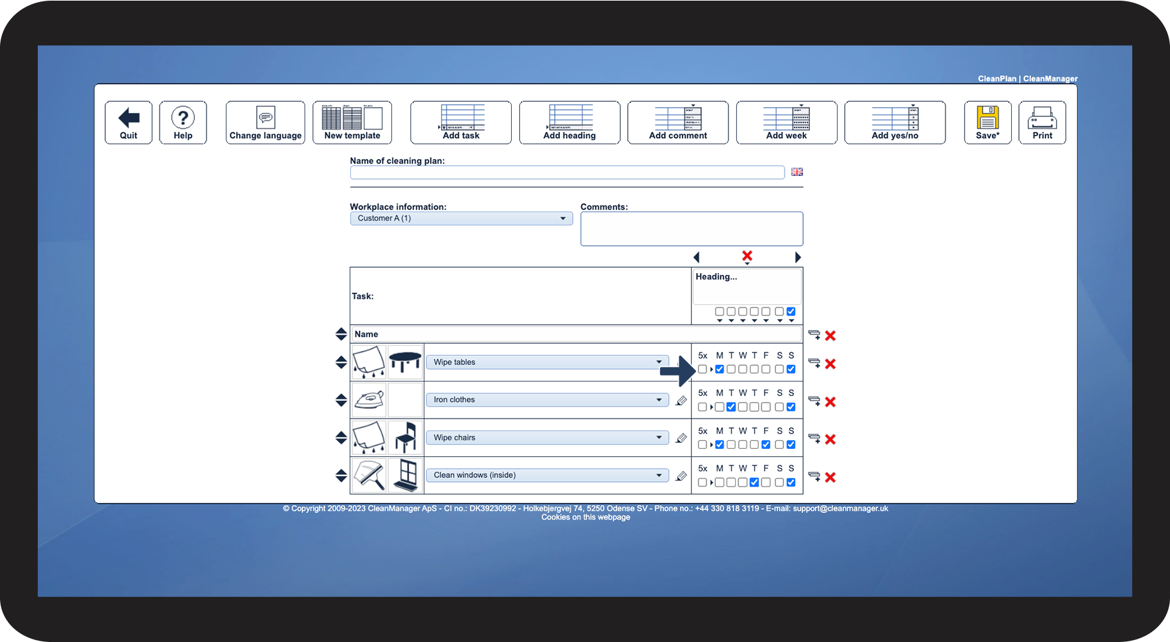This screenshot has height=642, width=1170.
Task: Open the CleanManager link at top right
Action: 1050,79
